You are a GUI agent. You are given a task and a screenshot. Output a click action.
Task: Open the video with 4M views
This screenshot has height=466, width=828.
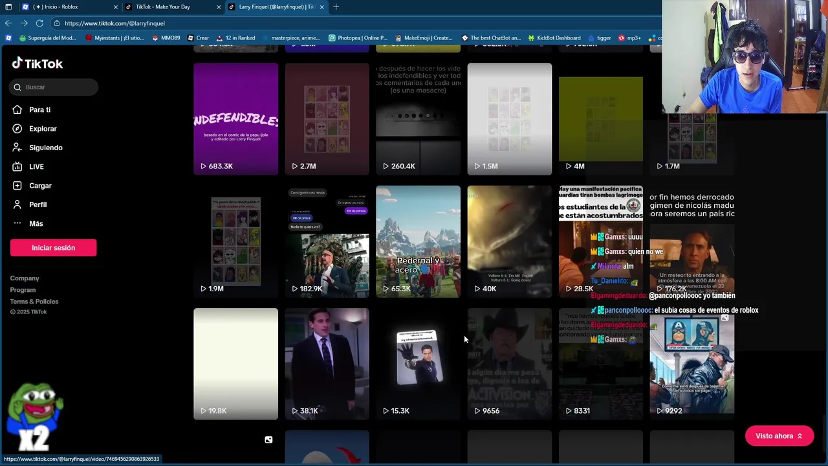coord(601,119)
